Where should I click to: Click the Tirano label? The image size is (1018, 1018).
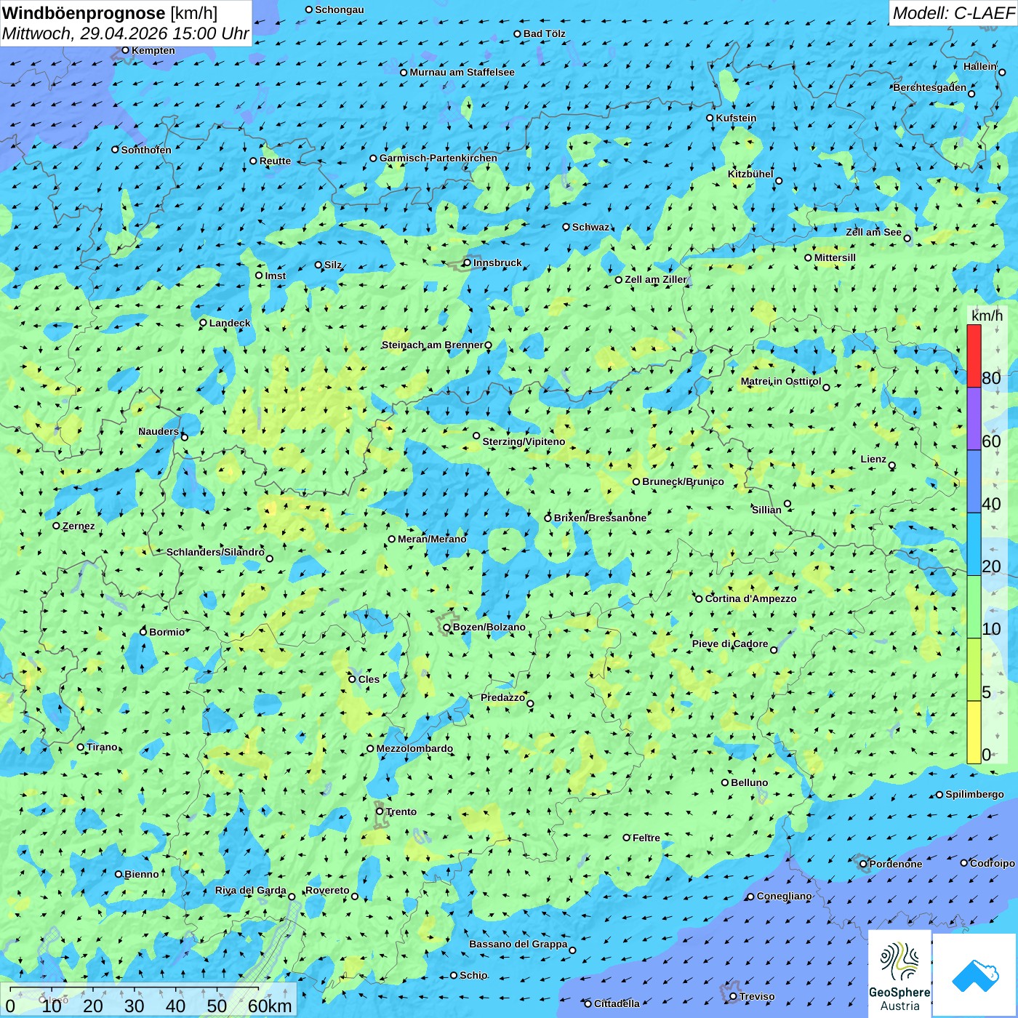point(102,747)
